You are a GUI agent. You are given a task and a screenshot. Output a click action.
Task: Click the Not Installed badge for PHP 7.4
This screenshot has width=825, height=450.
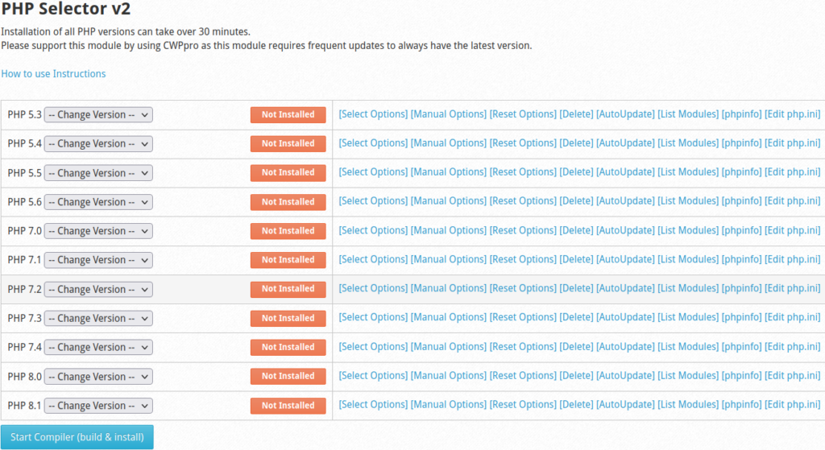click(288, 348)
